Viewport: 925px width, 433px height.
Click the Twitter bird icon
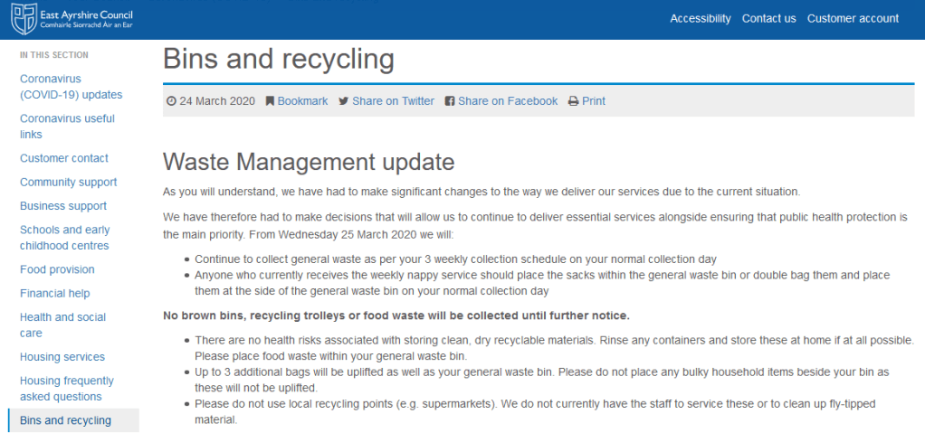344,101
